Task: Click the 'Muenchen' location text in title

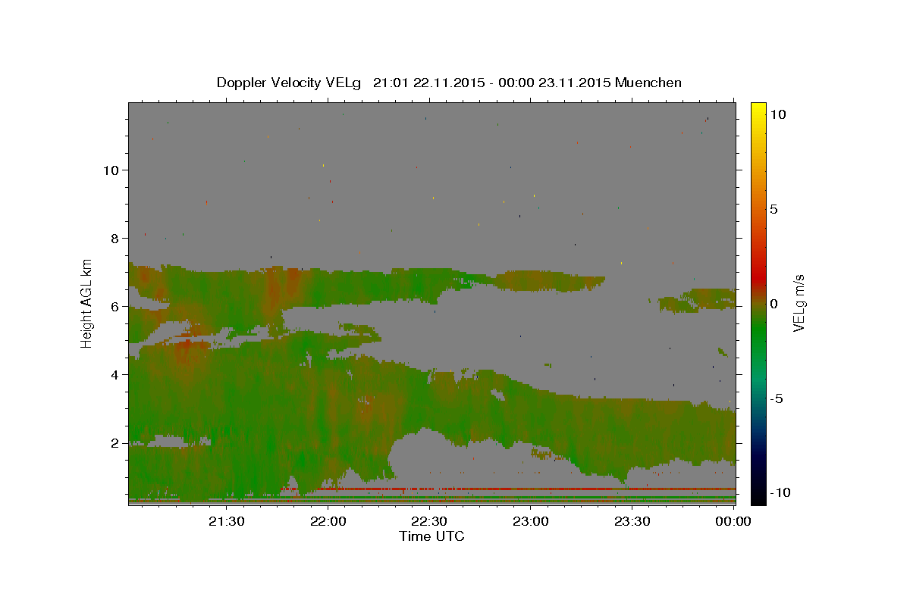Action: 648,83
